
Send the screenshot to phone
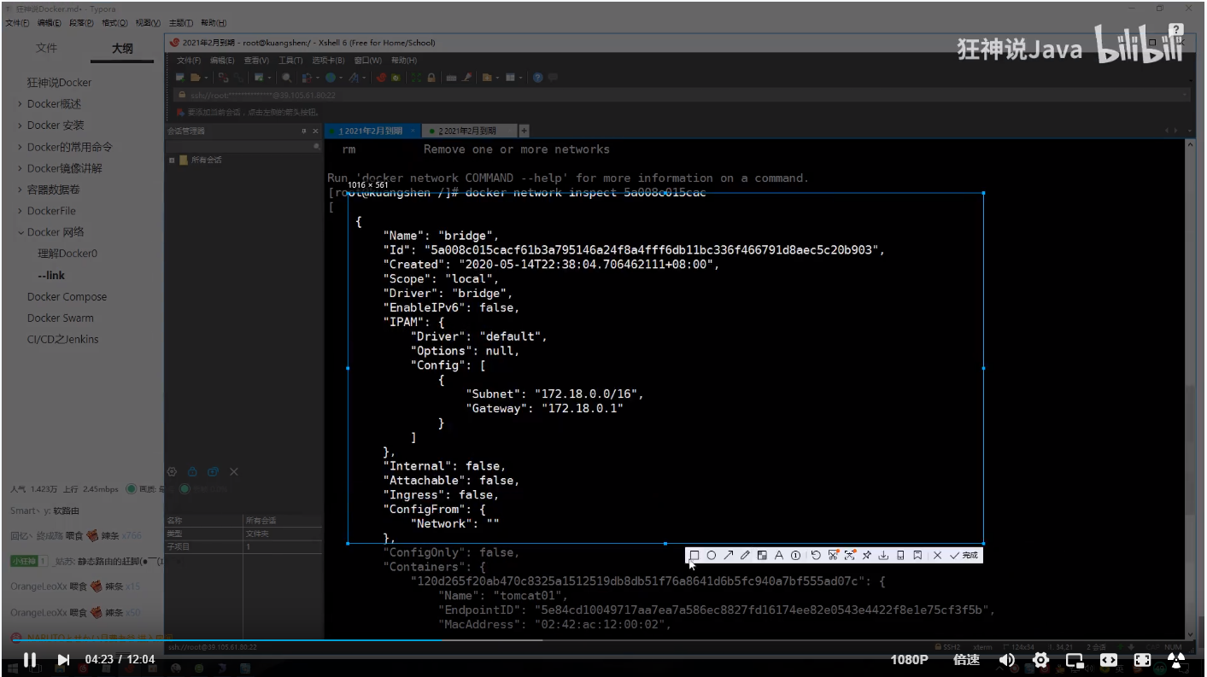click(900, 556)
